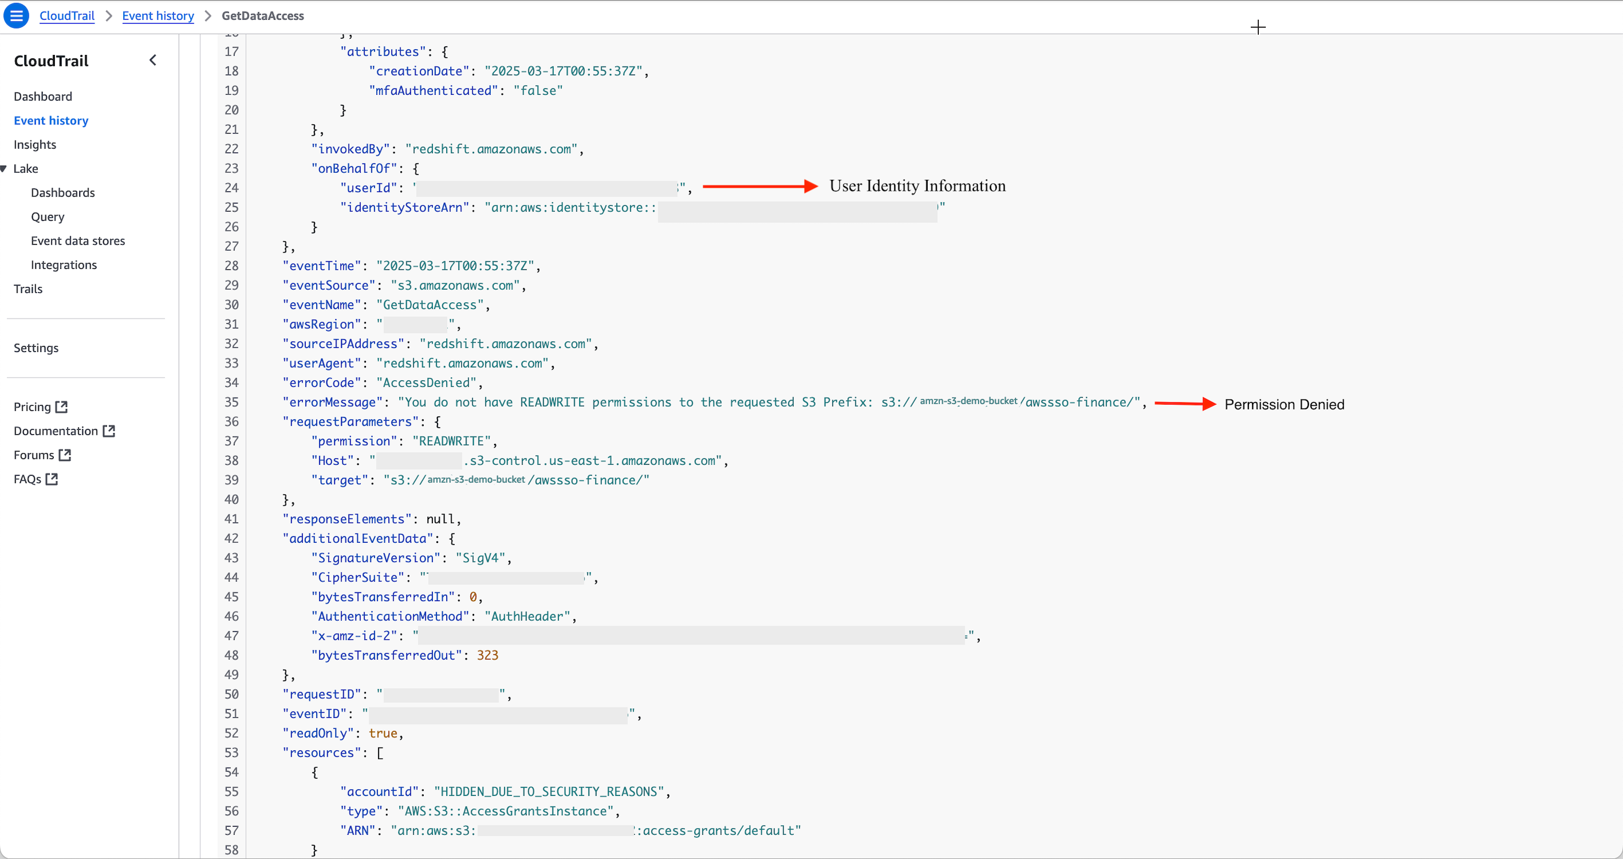1623x859 pixels.
Task: Open Insights in the sidebar
Action: [35, 145]
